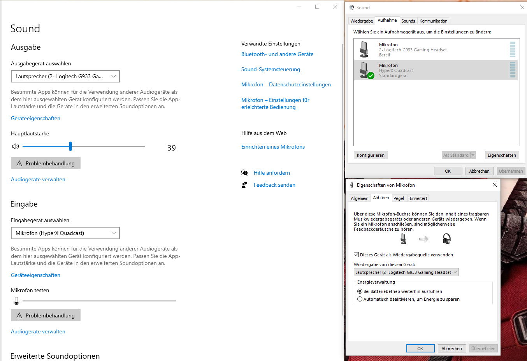Click the Feedback senden link text
527x361 pixels.
click(x=274, y=185)
